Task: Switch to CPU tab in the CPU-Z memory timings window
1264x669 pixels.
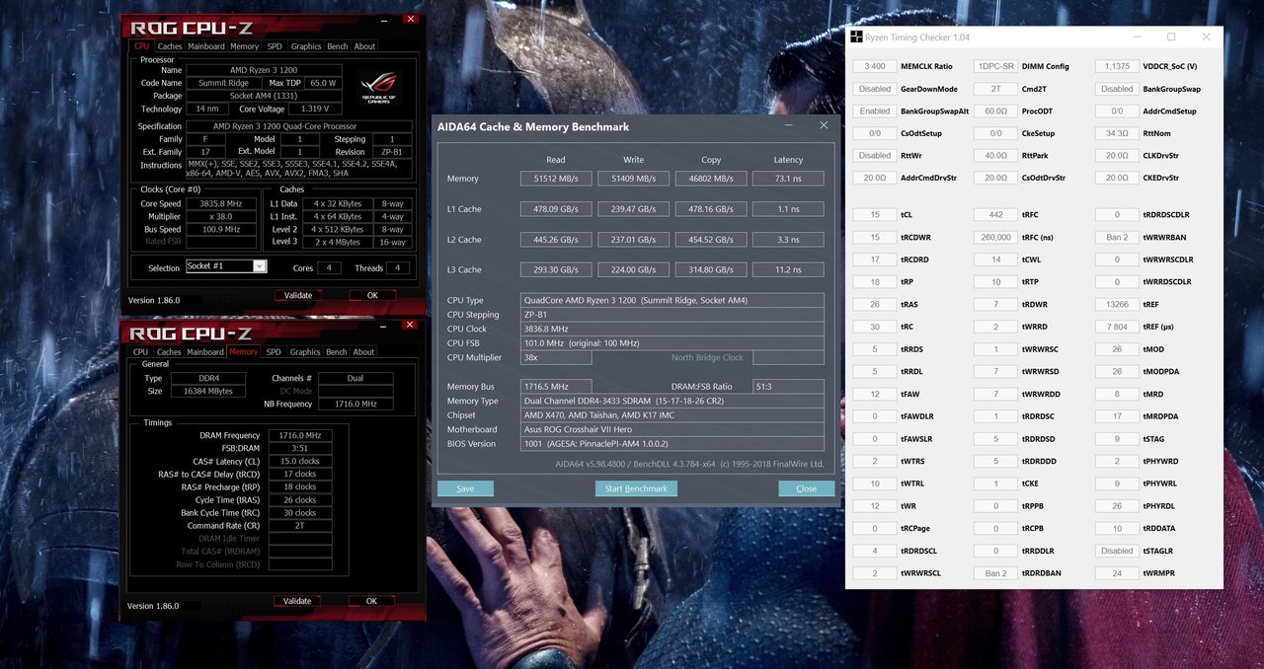Action: 141,352
